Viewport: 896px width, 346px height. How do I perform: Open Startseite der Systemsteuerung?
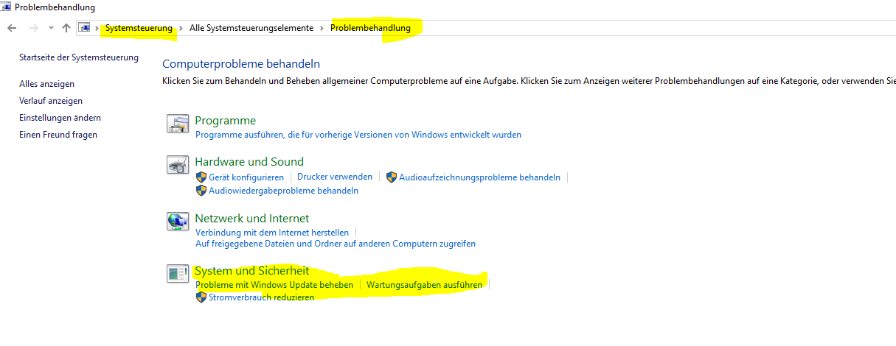pos(79,57)
